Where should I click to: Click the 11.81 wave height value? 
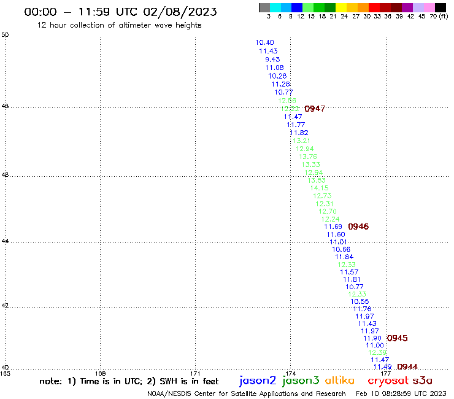352,280
